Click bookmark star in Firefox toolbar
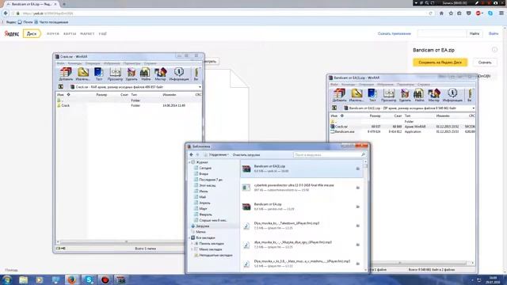The width and height of the screenshot is (507, 285). click(451, 13)
